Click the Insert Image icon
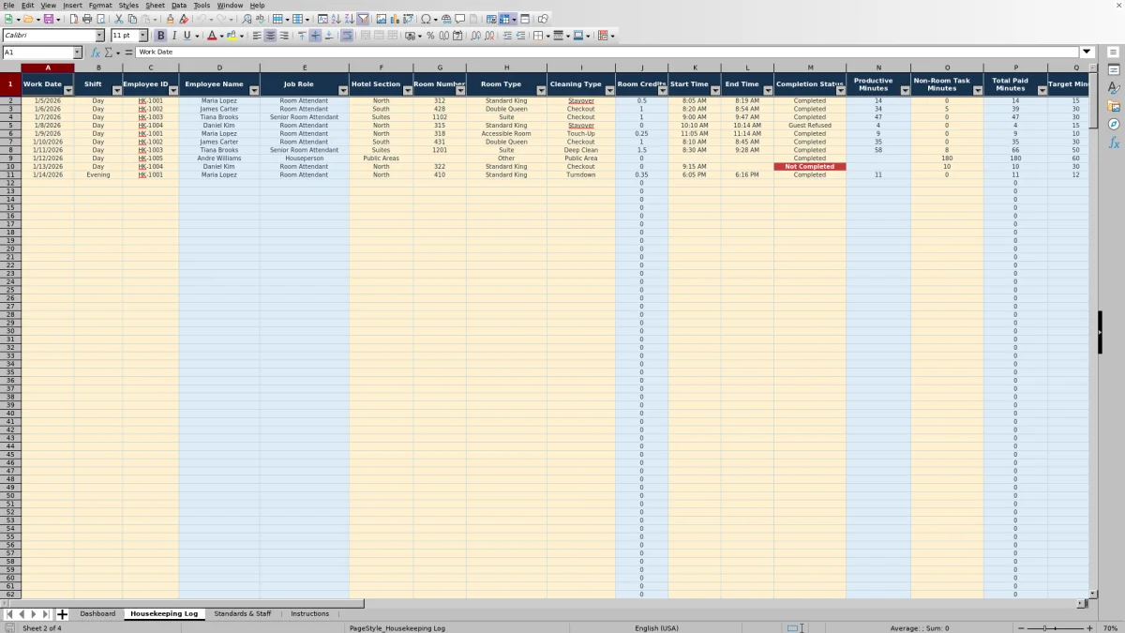The width and height of the screenshot is (1125, 633). tap(382, 19)
